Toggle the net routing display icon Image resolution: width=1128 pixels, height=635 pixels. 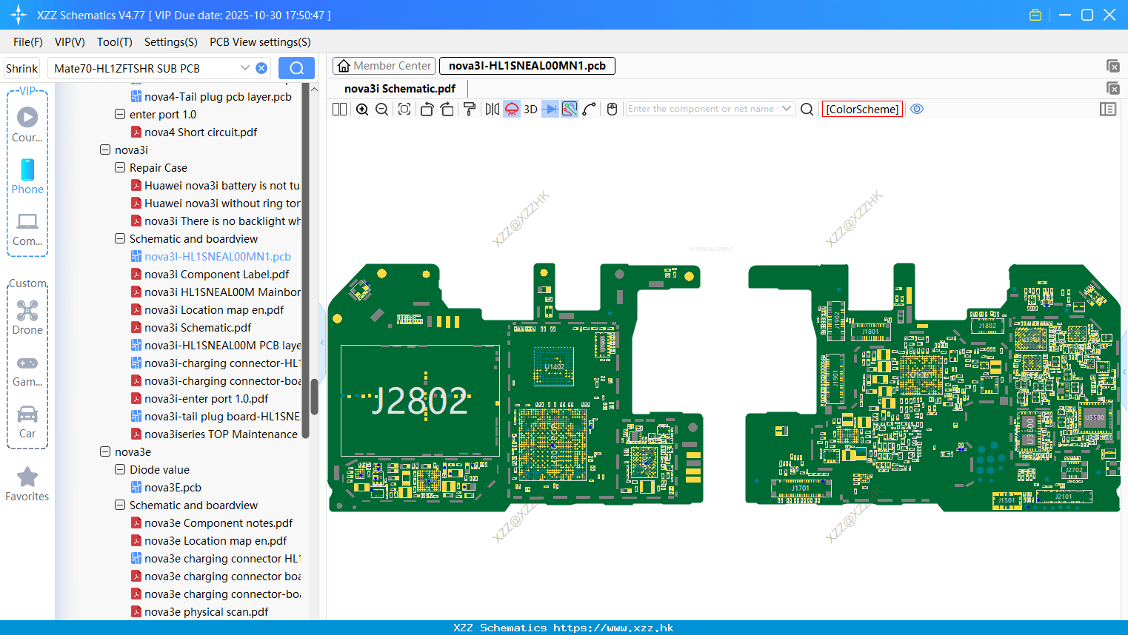pos(570,109)
